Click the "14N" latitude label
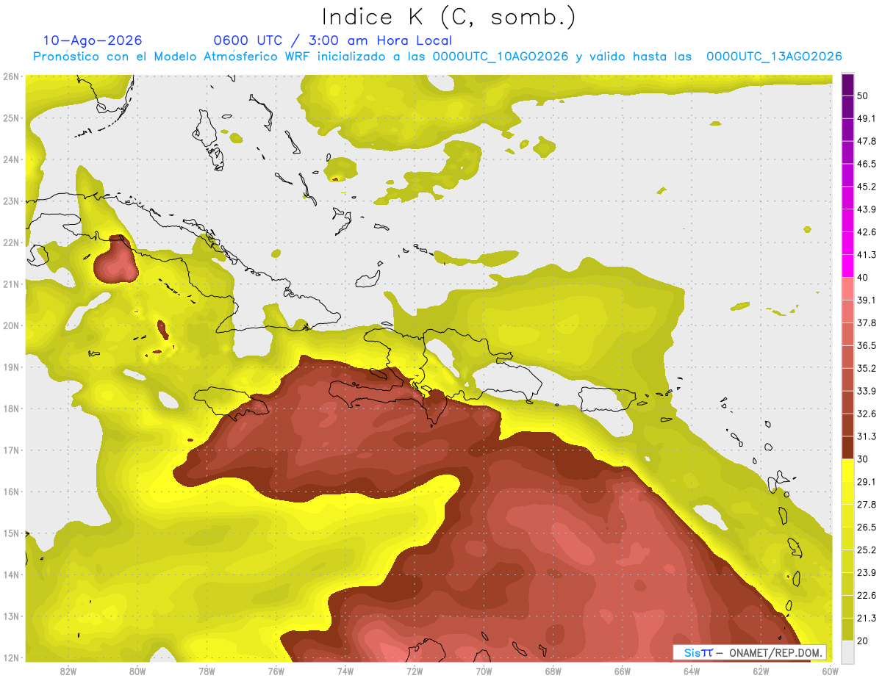The width and height of the screenshot is (882, 681). click(x=10, y=574)
